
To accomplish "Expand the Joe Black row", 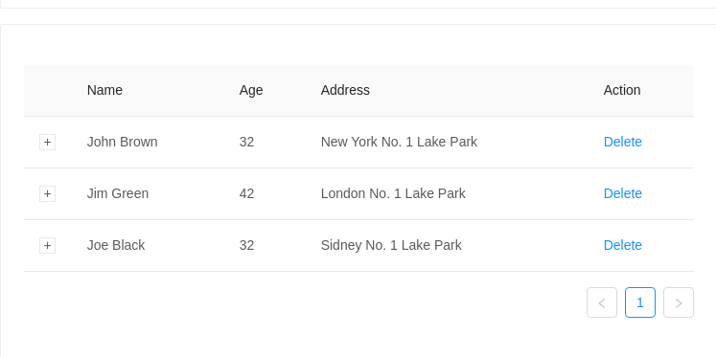I will click(x=48, y=245).
